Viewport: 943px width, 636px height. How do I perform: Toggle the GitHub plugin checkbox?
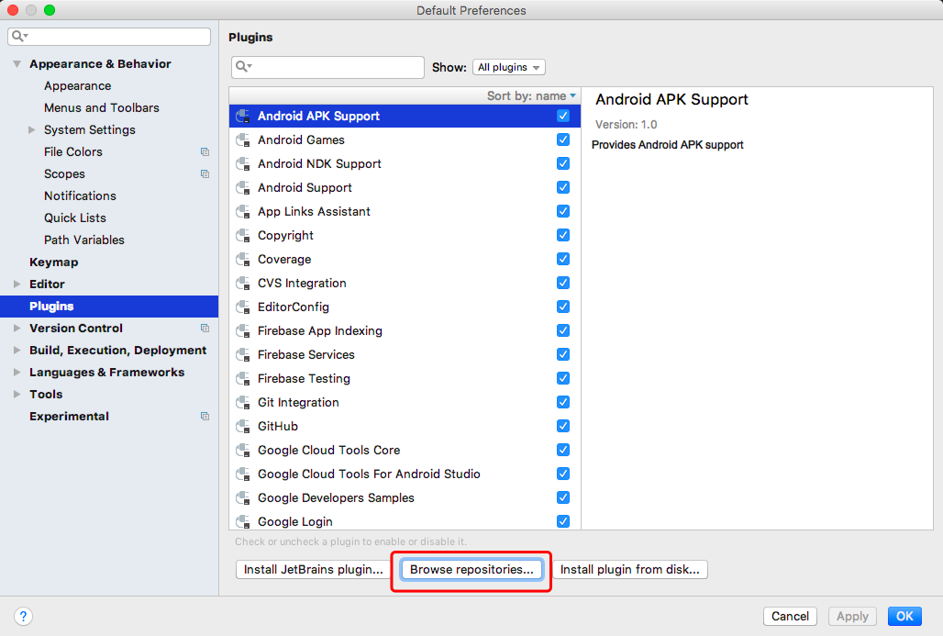563,426
